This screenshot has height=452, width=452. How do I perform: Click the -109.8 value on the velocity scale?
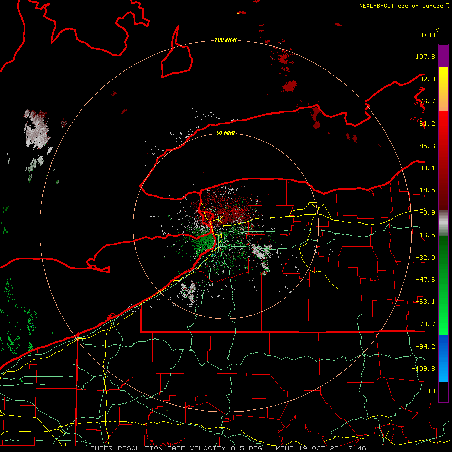tap(423, 369)
